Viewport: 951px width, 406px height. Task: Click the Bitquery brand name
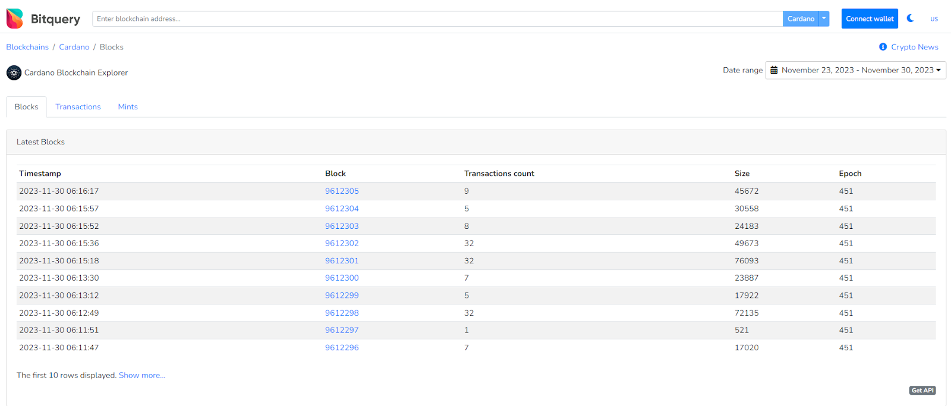[55, 19]
